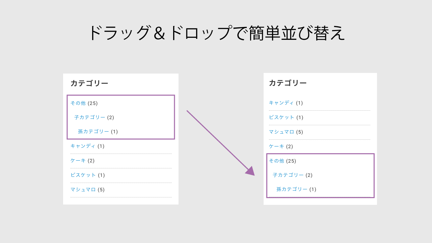Select マシュマロ link in the left list
This screenshot has width=432, height=243.
pos(83,190)
